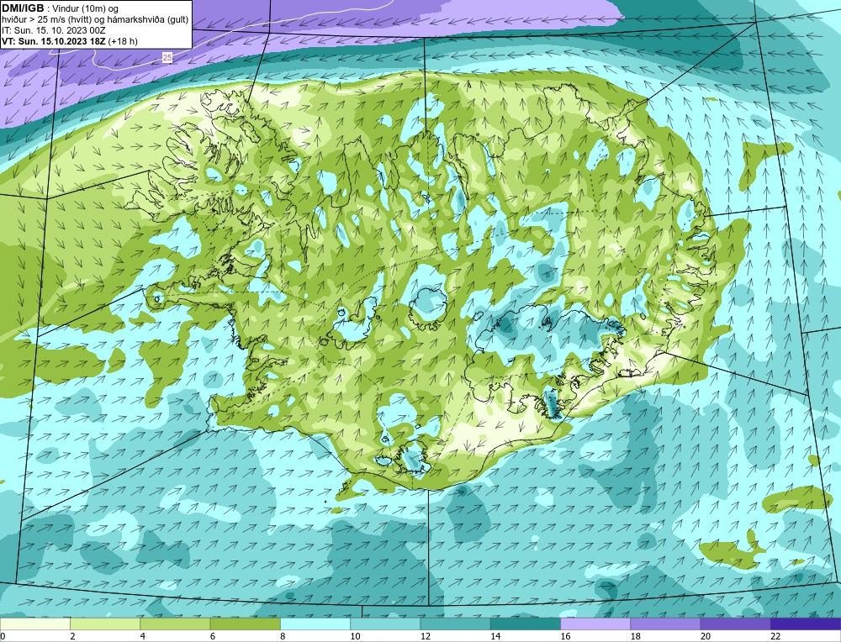The height and width of the screenshot is (642, 841).
Task: Click the legend scale number '14'
Action: pos(495,636)
